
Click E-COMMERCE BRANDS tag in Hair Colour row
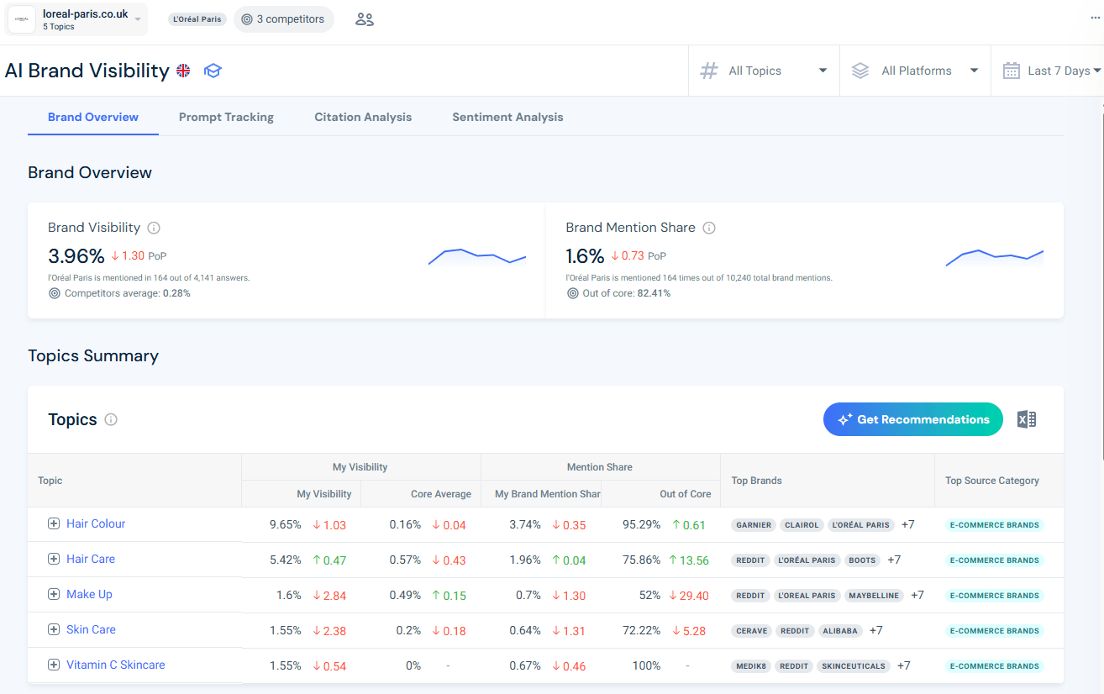[x=995, y=525]
